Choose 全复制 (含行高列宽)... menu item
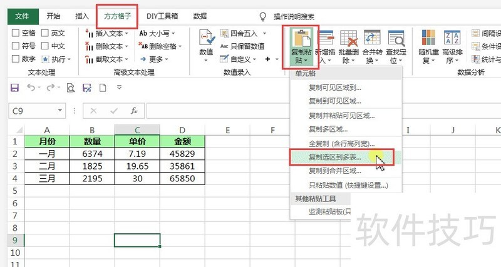This screenshot has height=267, width=501. pyautogui.click(x=346, y=144)
